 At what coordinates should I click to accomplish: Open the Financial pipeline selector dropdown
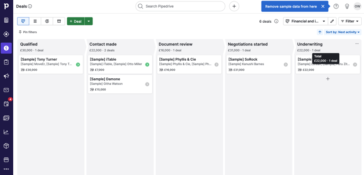[306, 21]
